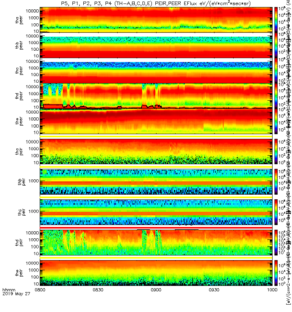Click the thd peir y-axis label
Image resolution: width=292 pixels, height=312 pixels.
19,243
